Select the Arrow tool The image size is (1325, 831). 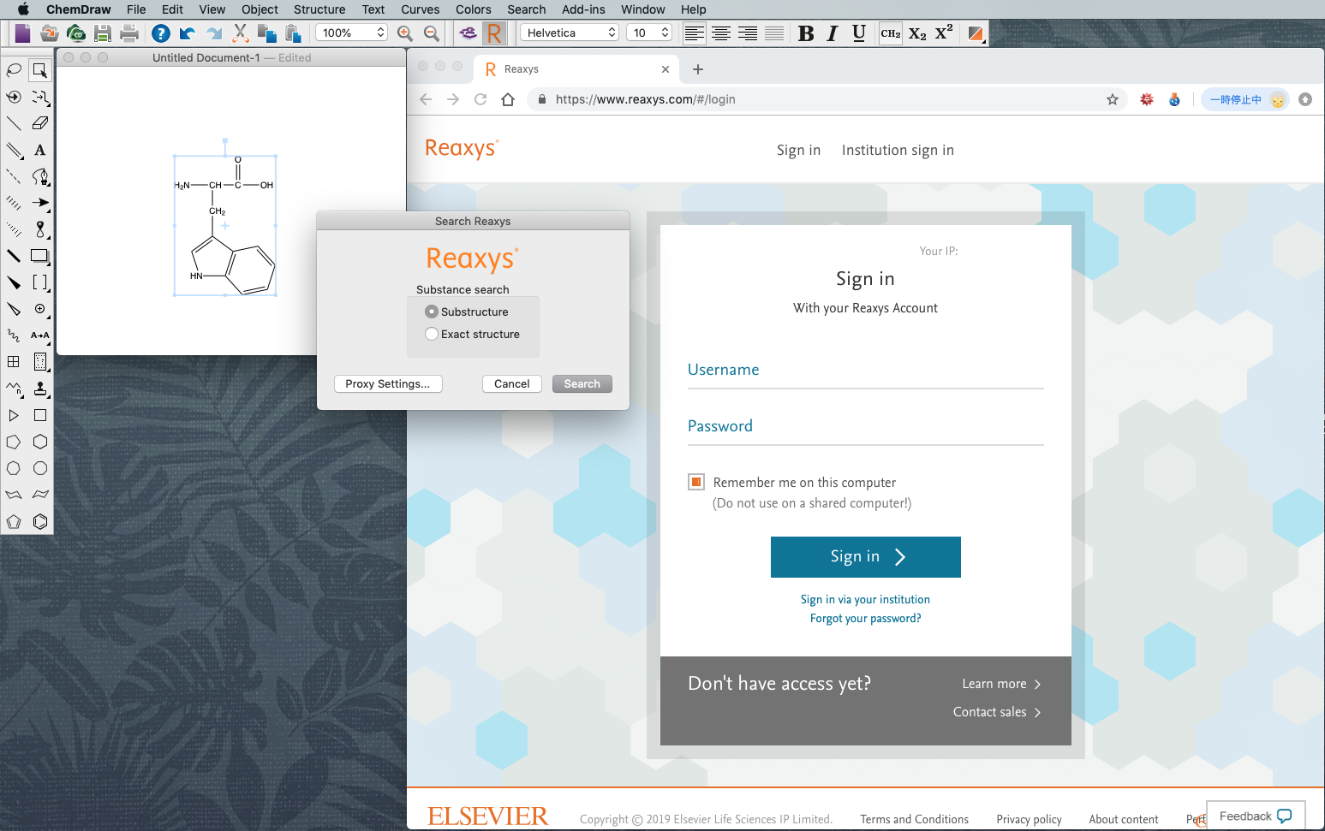click(x=39, y=203)
